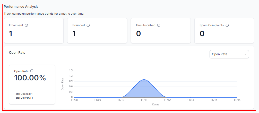Click the Spam Complaints info icon

[x=227, y=25]
